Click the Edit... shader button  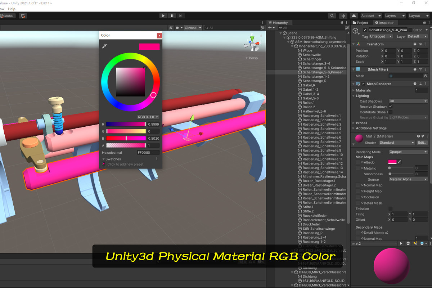[422, 143]
